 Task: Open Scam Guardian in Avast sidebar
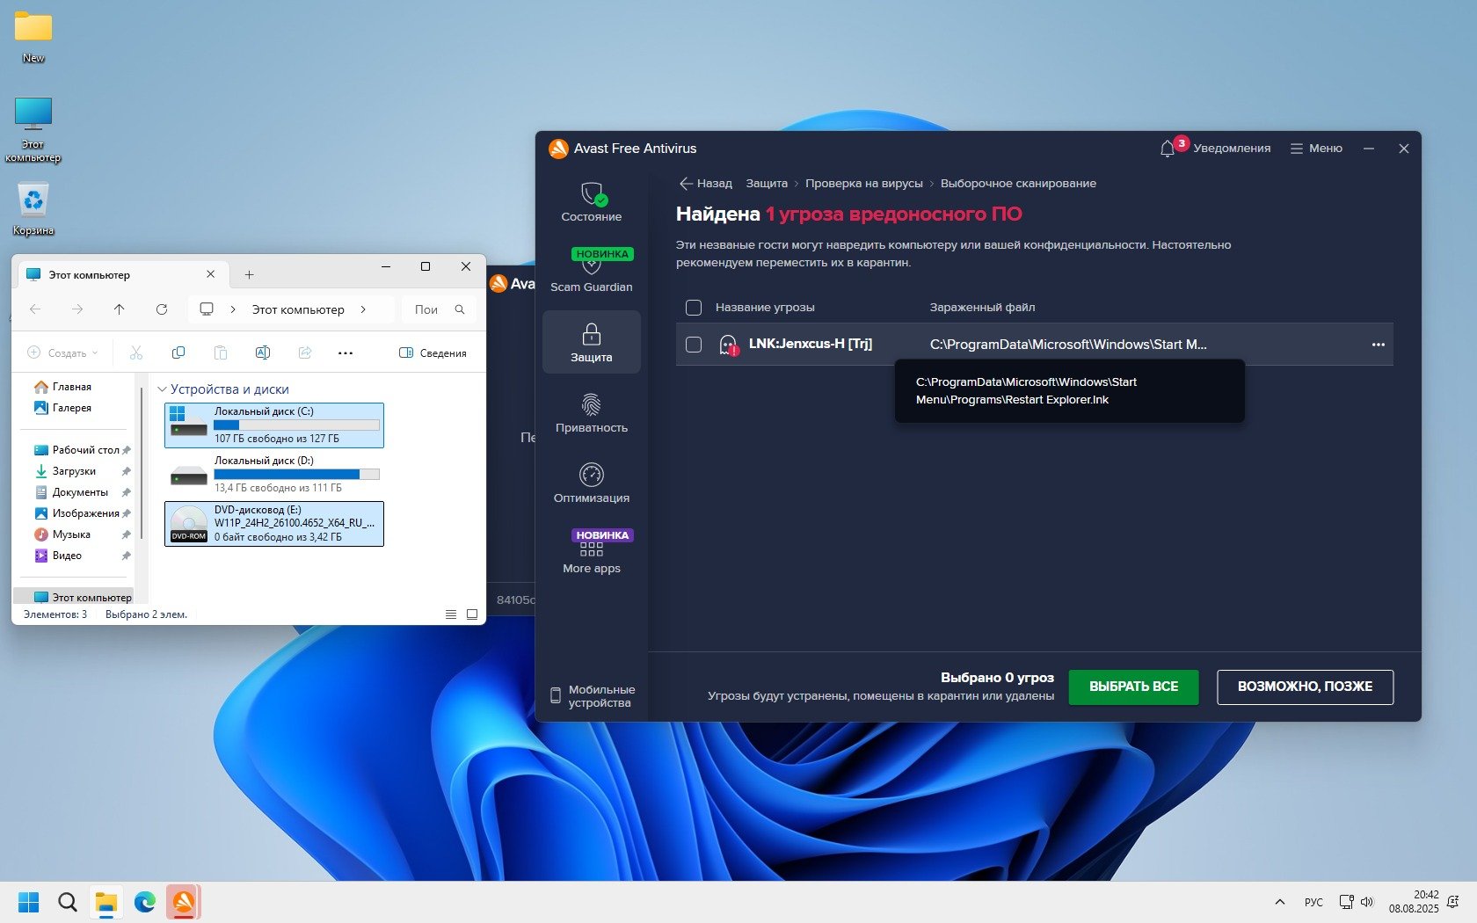click(x=592, y=271)
